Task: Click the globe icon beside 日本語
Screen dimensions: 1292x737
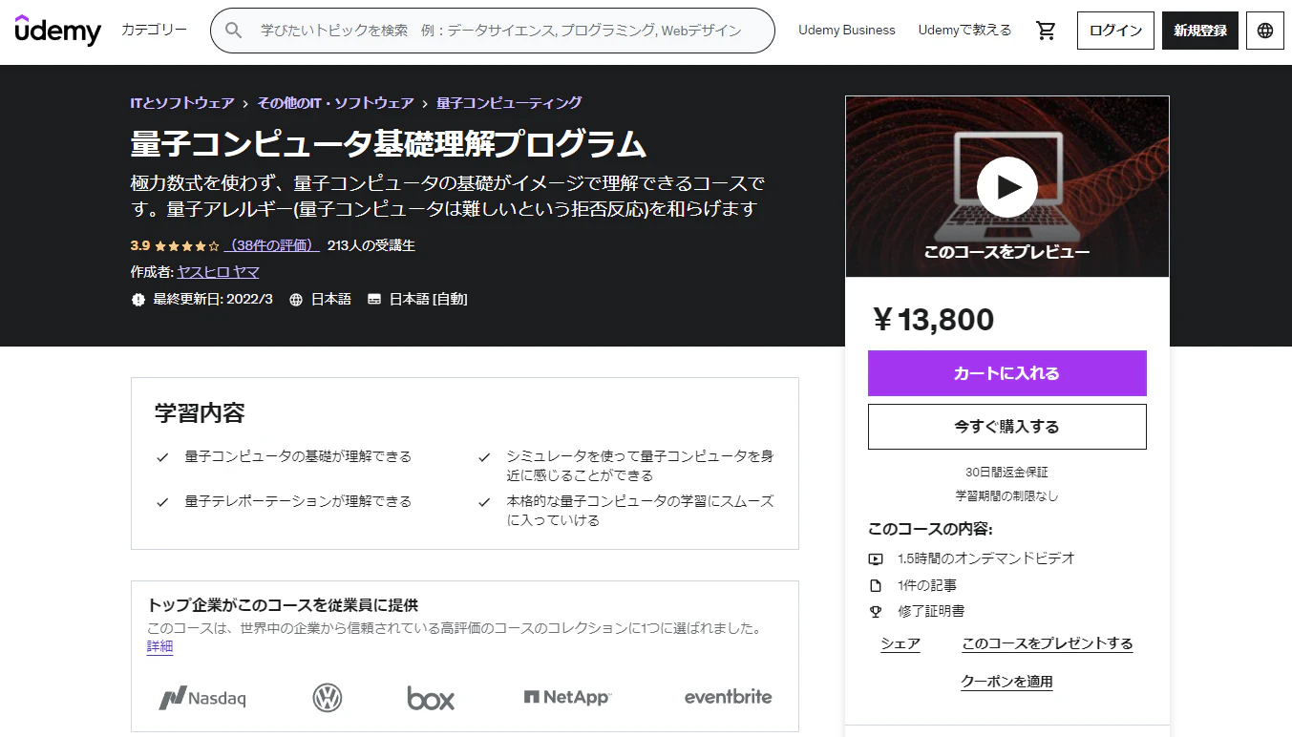Action: tap(296, 299)
